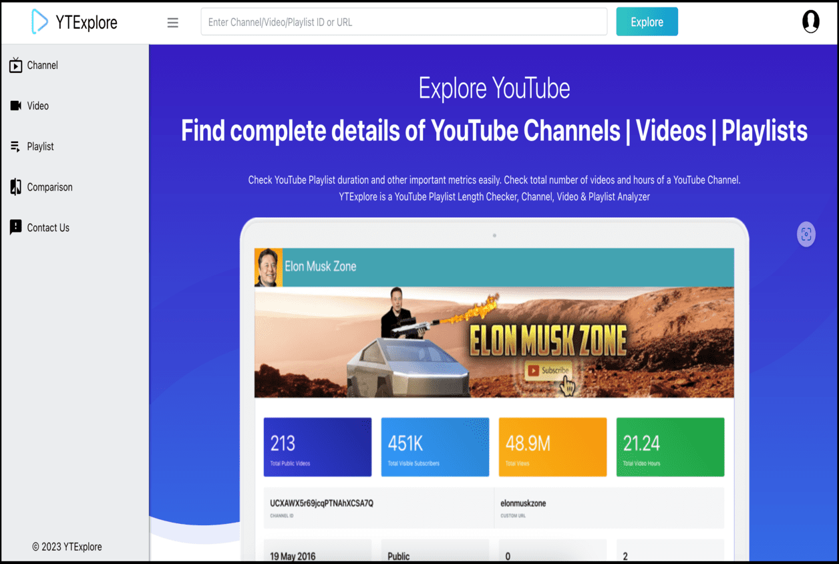Click the Video camera sidebar icon
The height and width of the screenshot is (564, 839).
point(15,106)
